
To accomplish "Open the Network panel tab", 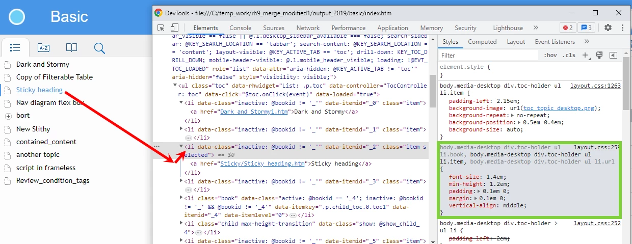I will tap(308, 28).
